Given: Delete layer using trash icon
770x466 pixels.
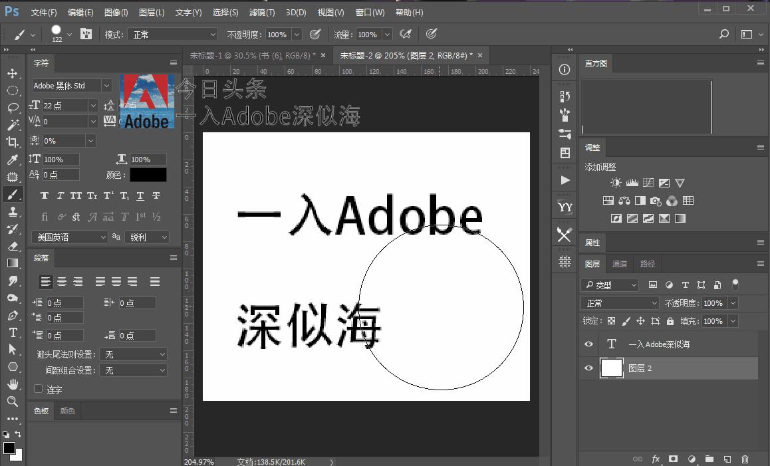Looking at the screenshot, I should [x=745, y=459].
